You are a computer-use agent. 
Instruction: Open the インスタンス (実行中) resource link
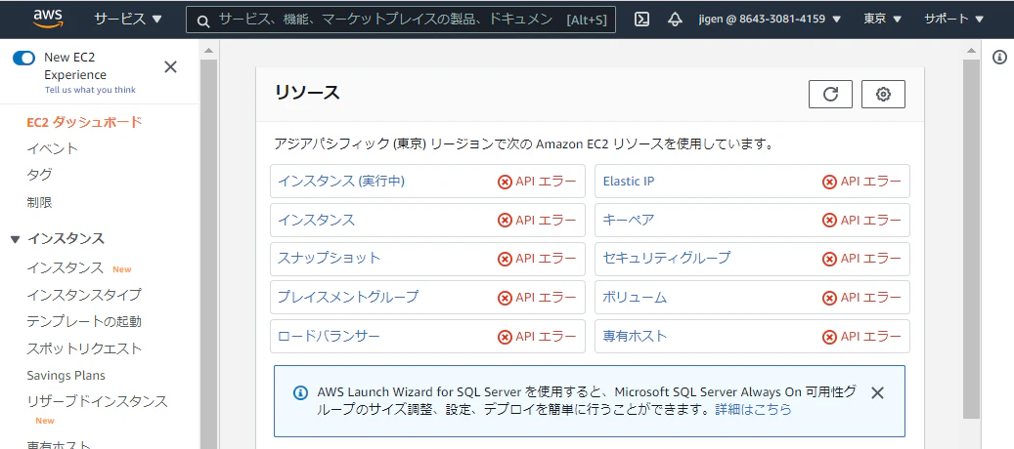click(x=341, y=182)
